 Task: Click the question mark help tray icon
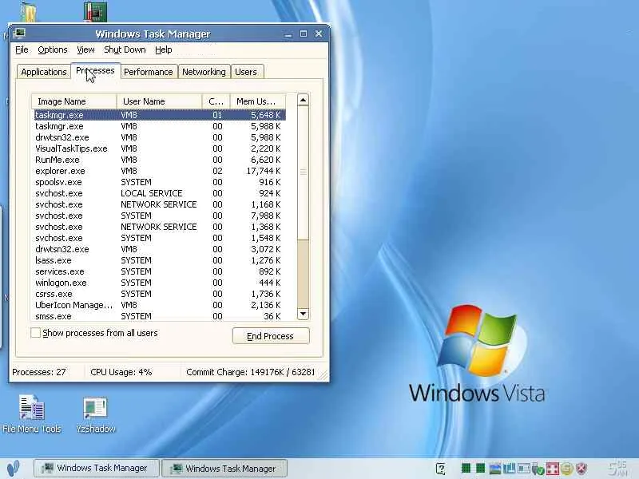click(x=441, y=469)
